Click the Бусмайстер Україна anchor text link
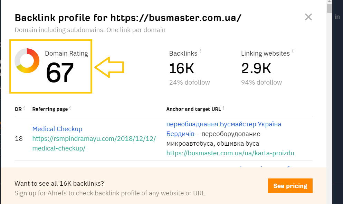This screenshot has height=204, width=343. pos(224,124)
